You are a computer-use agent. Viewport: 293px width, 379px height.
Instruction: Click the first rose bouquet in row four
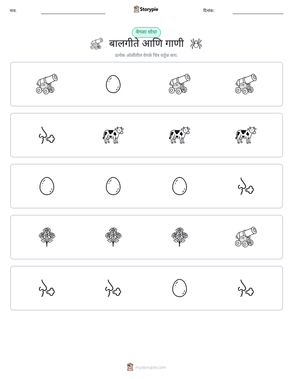(x=47, y=237)
